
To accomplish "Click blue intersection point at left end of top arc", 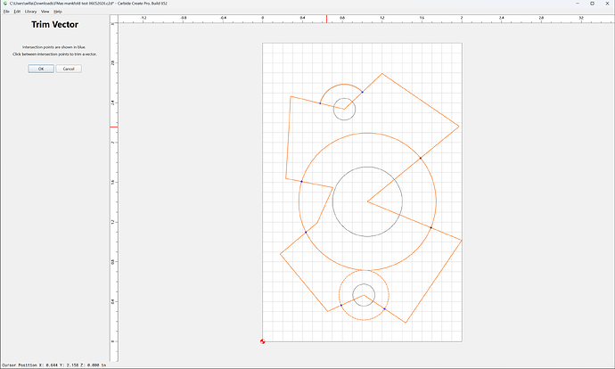I will coord(320,103).
